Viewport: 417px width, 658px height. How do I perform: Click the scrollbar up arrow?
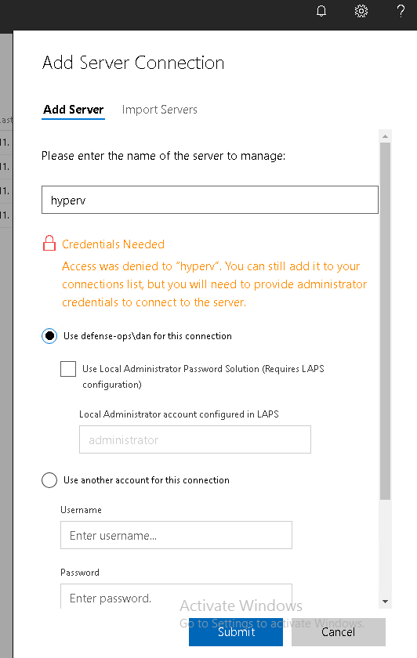click(x=385, y=136)
